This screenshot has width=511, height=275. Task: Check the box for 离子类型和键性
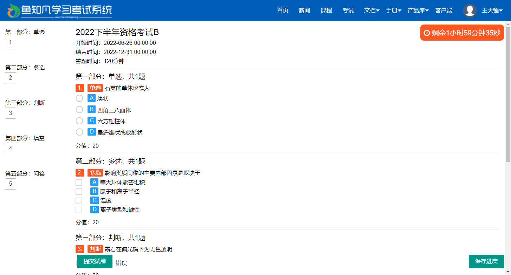click(79, 210)
